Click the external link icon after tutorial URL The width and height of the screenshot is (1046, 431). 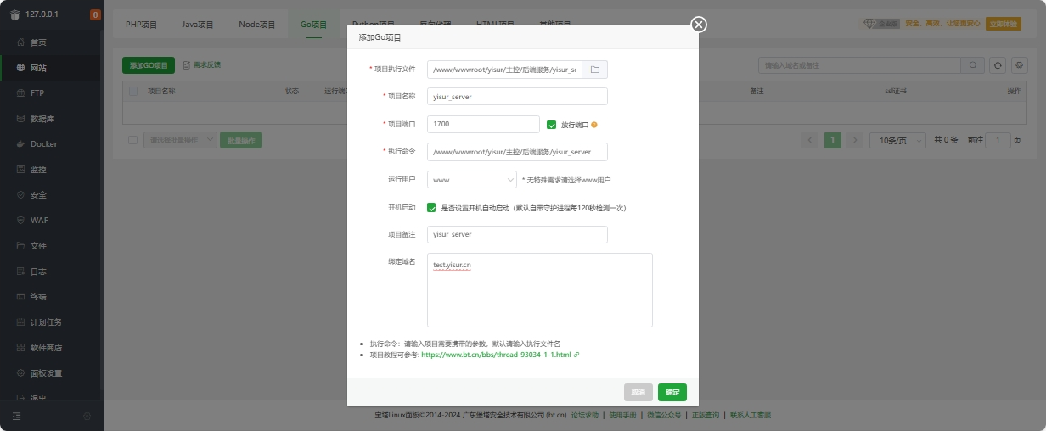pyautogui.click(x=576, y=355)
